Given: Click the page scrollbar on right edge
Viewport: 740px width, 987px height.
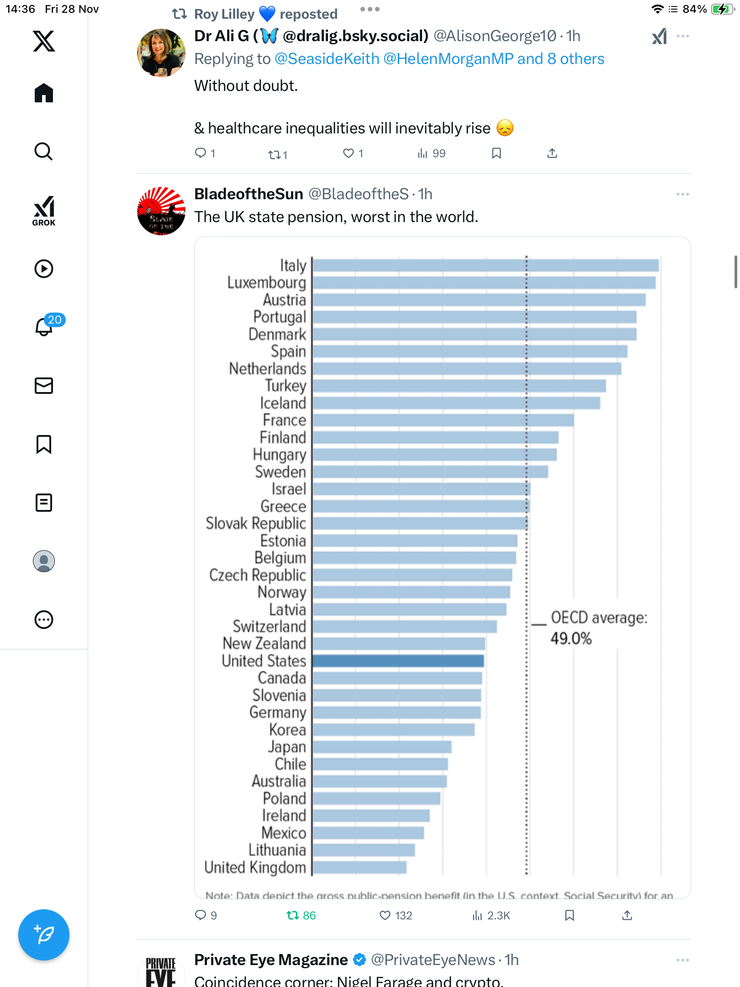Looking at the screenshot, I should click(x=735, y=272).
